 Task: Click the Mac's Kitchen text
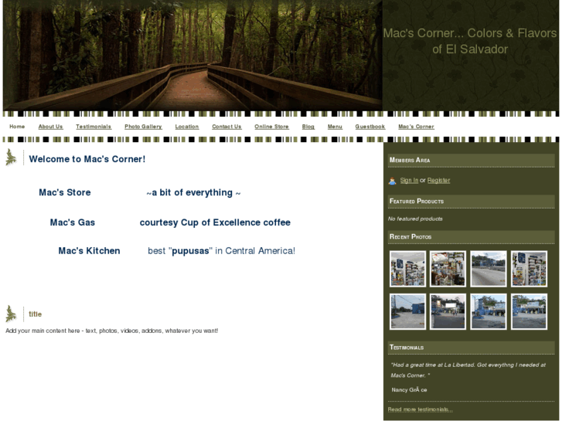pos(89,251)
